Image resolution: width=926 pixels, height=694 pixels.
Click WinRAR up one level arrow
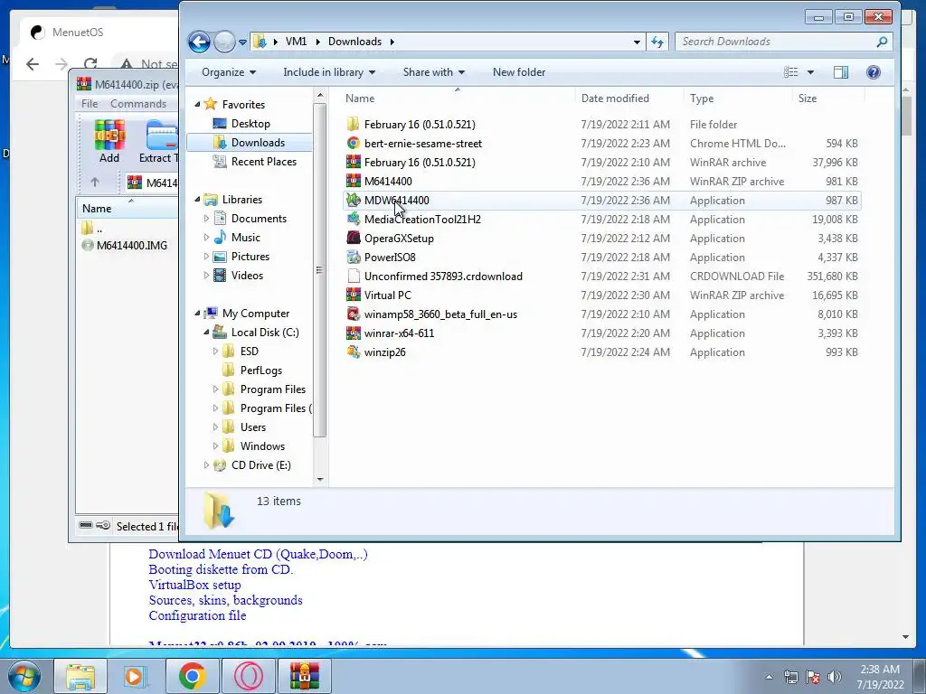click(x=95, y=183)
